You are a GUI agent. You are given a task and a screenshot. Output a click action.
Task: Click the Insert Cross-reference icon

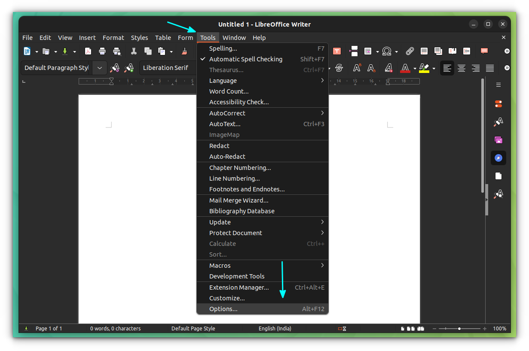click(467, 51)
